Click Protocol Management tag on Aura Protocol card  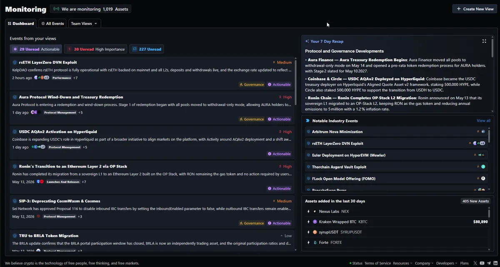click(60, 112)
